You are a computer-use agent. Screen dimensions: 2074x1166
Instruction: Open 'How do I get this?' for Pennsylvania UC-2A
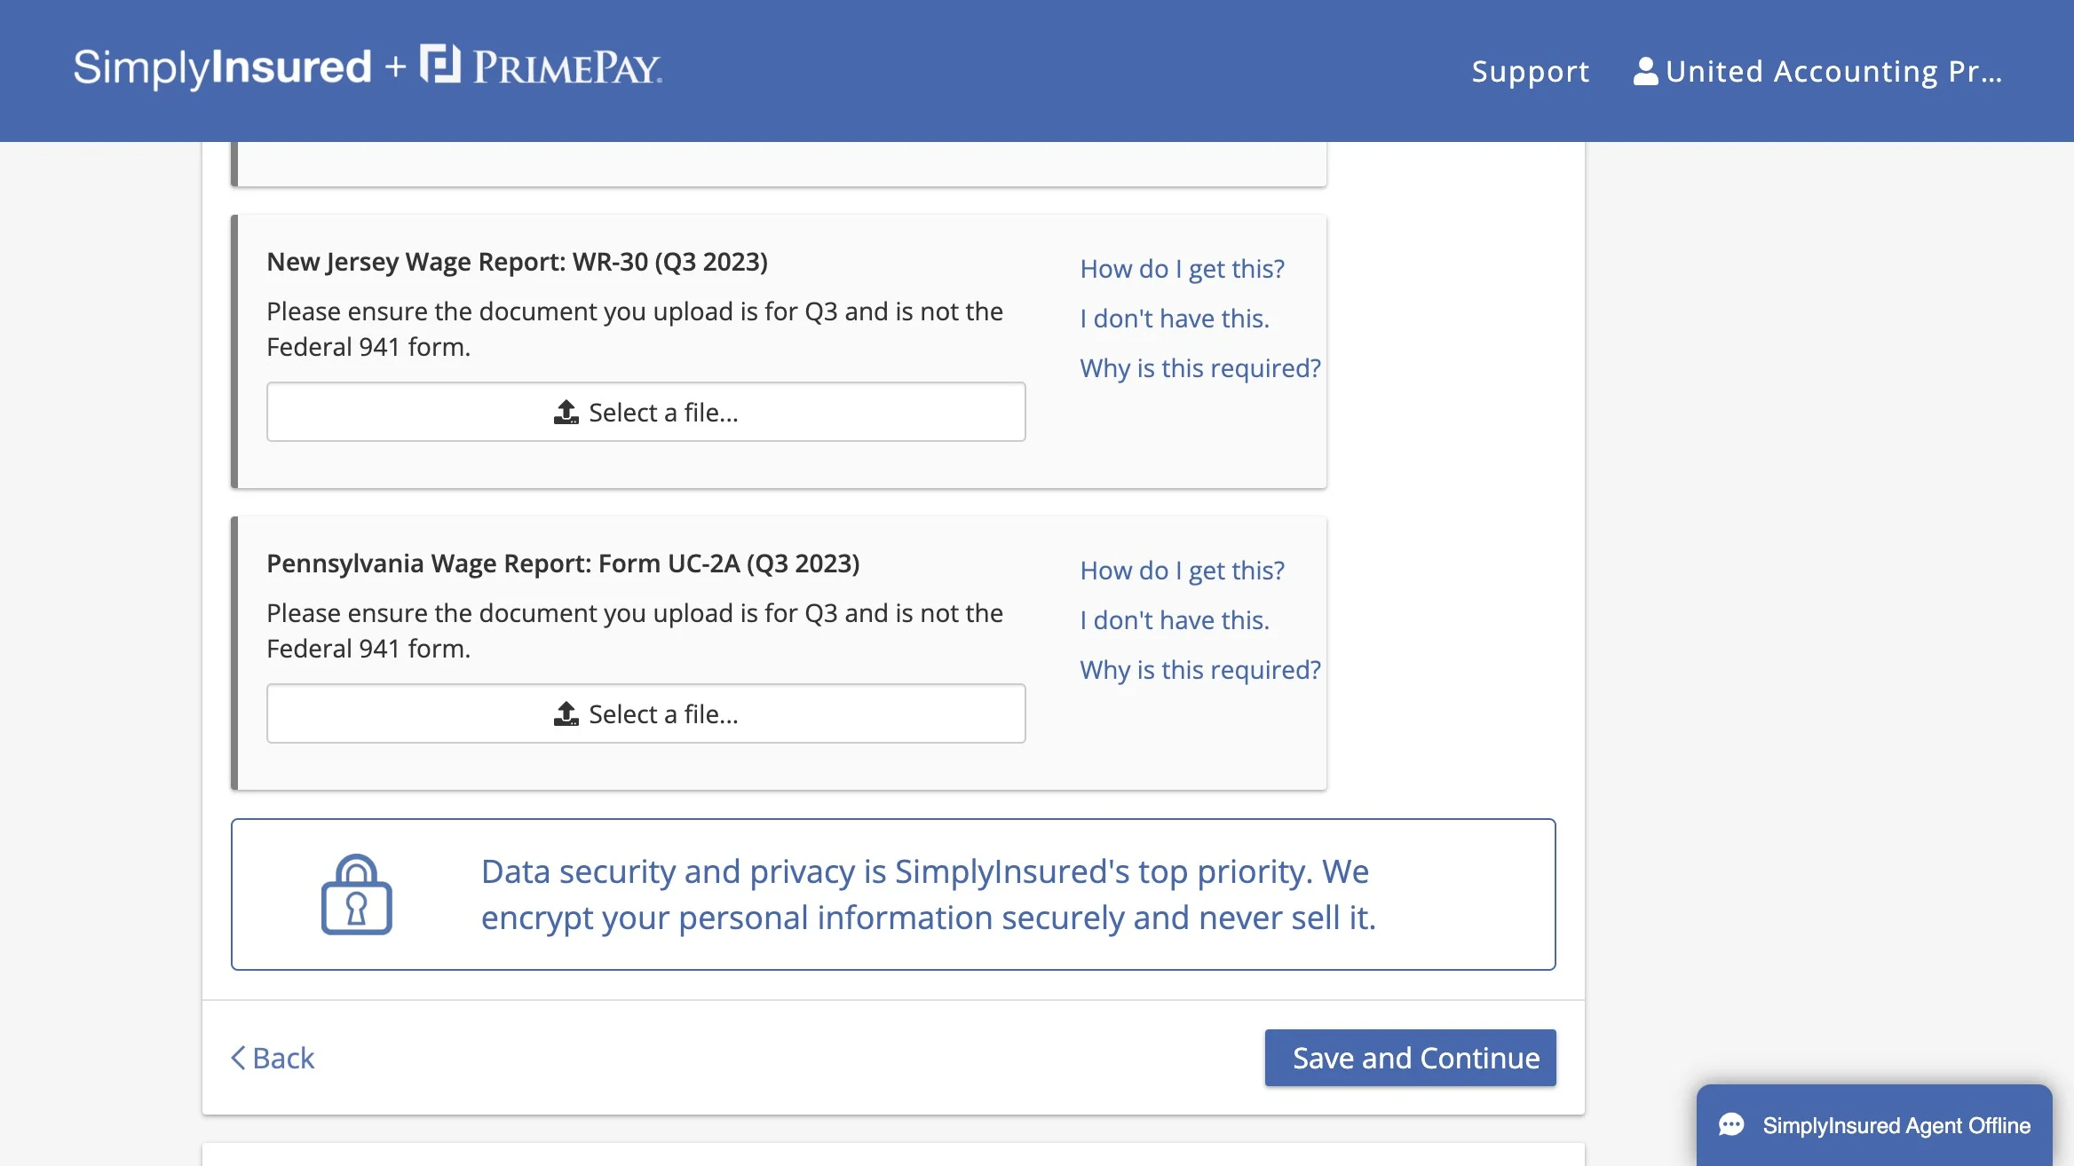1182,570
